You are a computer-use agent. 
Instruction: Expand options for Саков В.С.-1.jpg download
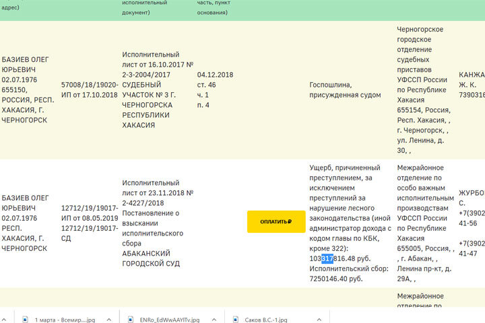pos(319,320)
